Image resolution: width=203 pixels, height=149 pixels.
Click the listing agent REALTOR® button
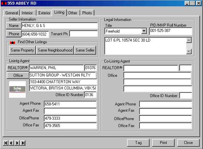(18, 68)
